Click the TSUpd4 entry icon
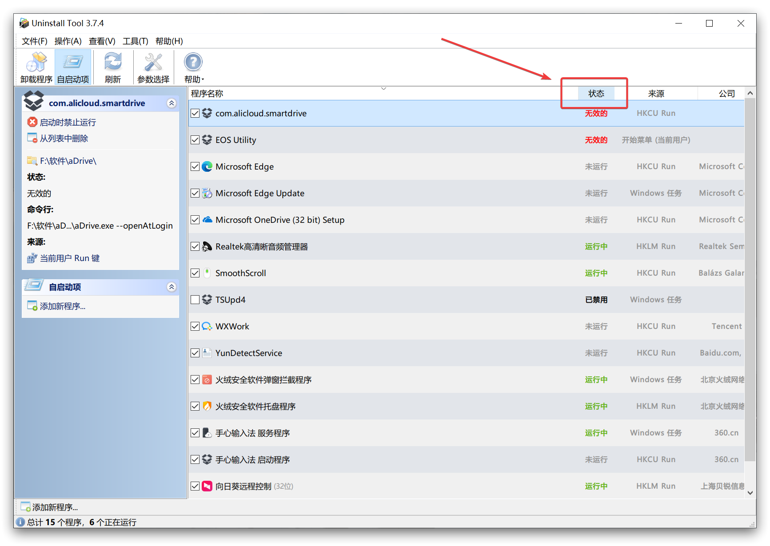770x546 pixels. coord(207,300)
